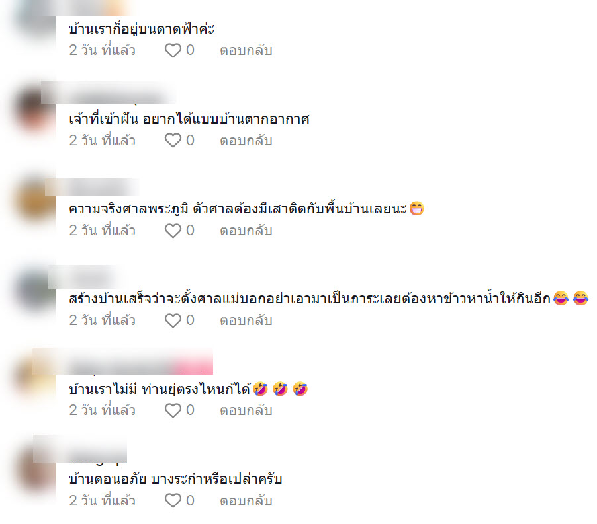The image size is (597, 524).
Task: Open blurred username above บ้านเราไม่มี comment
Action: (x=122, y=361)
